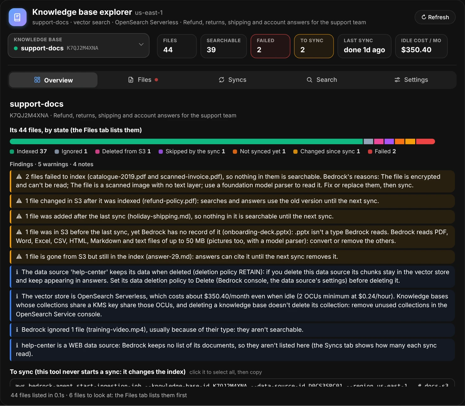Click the FAILED 2 stat card
Screen dimensions: 465x406
[x=270, y=46]
